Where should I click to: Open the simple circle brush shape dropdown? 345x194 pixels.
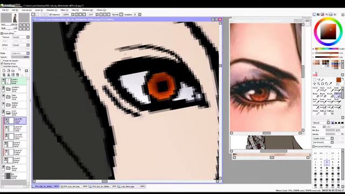point(332,138)
